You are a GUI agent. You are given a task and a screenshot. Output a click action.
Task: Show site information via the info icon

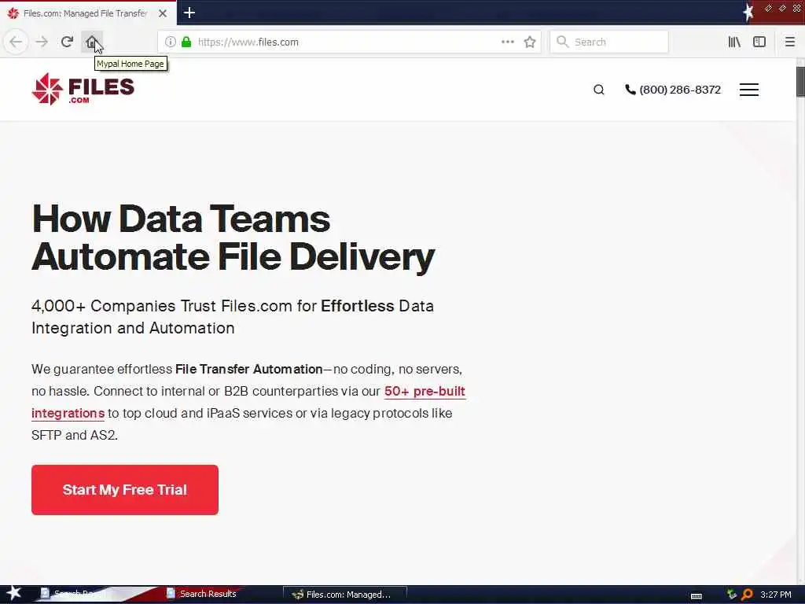(171, 42)
